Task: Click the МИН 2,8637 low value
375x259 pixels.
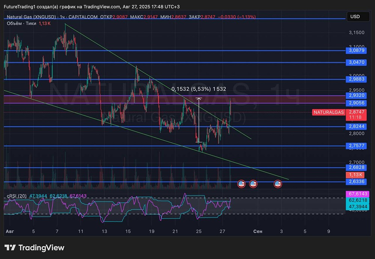Action: click(x=173, y=17)
